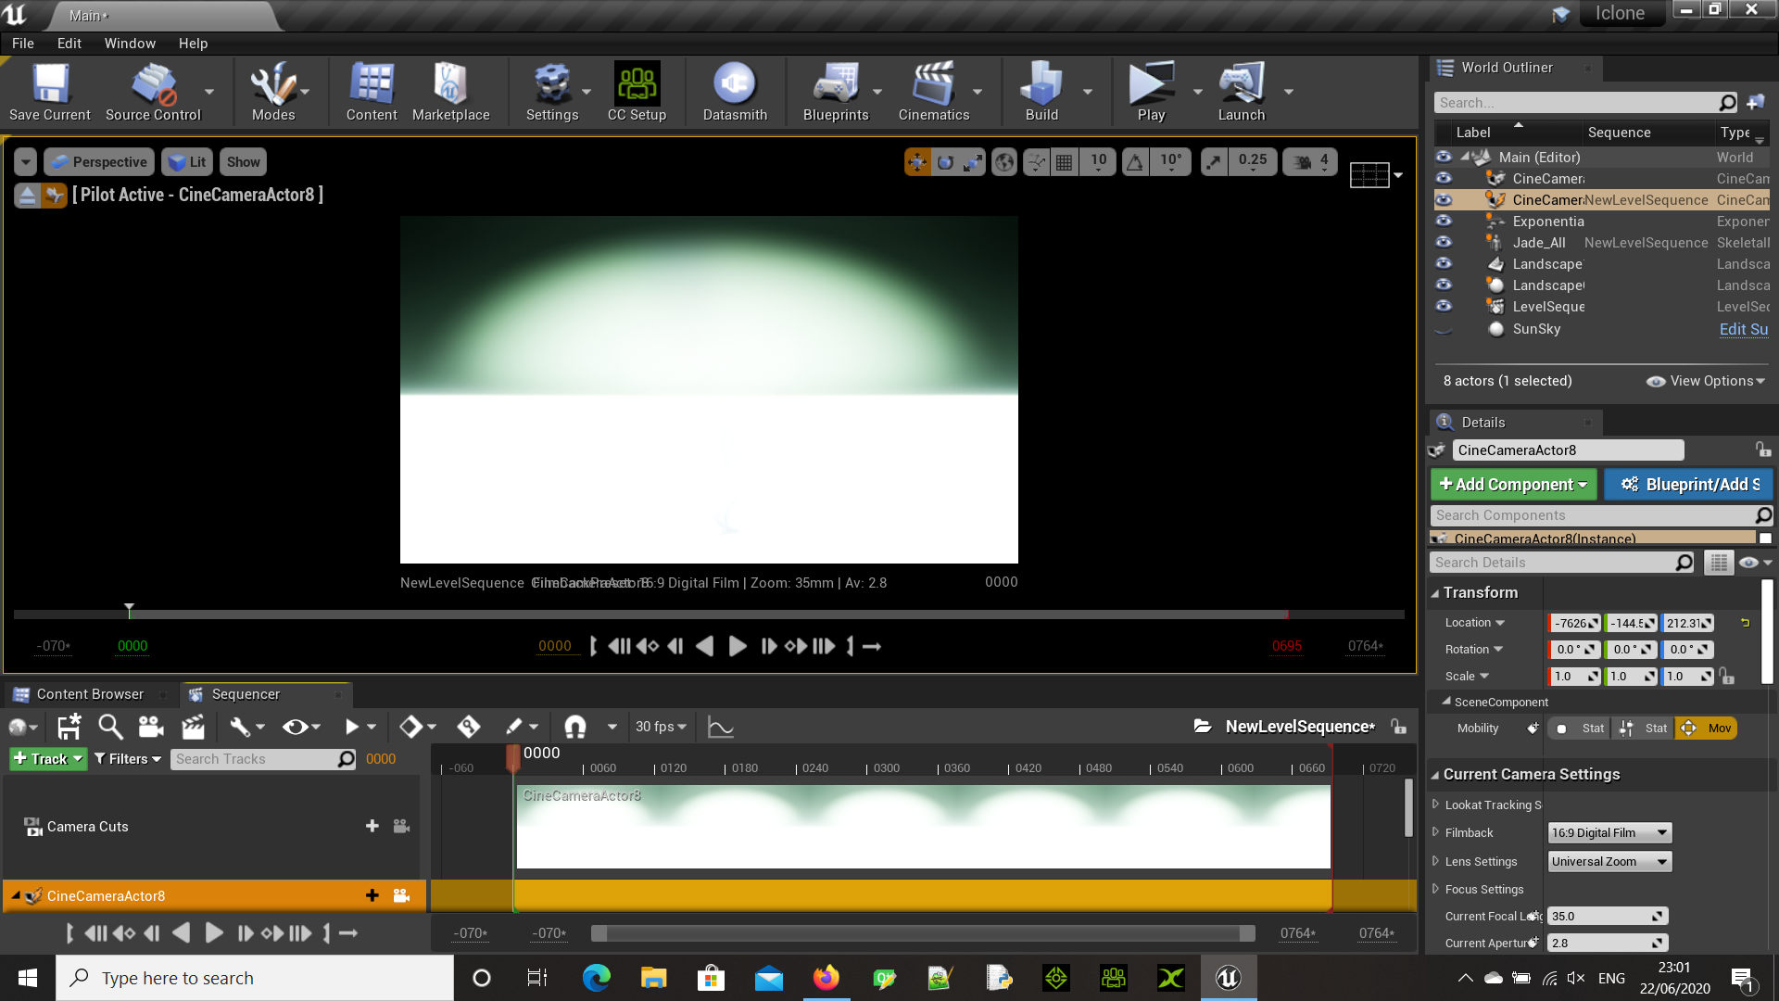Select the scale gizmo icon in viewport

[972, 162]
